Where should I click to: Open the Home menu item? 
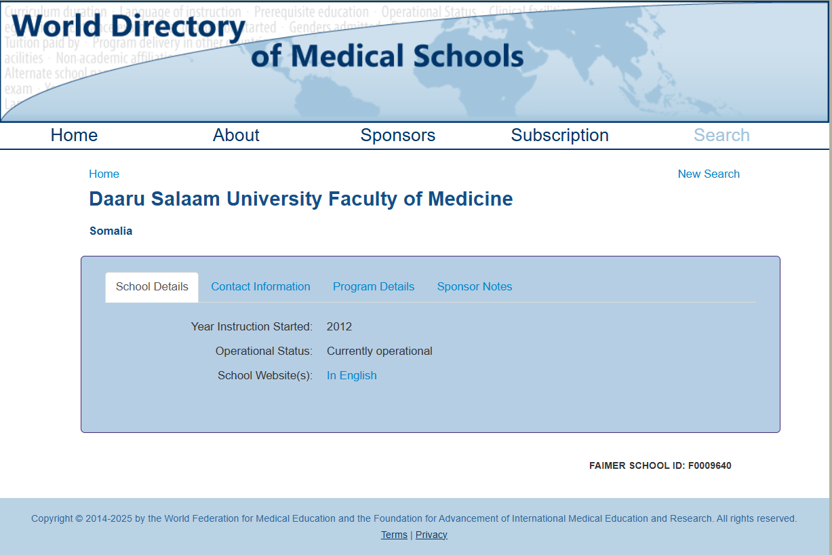coord(74,135)
